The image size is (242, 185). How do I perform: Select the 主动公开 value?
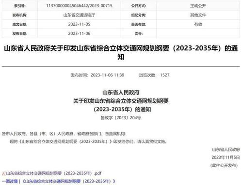click(198, 6)
